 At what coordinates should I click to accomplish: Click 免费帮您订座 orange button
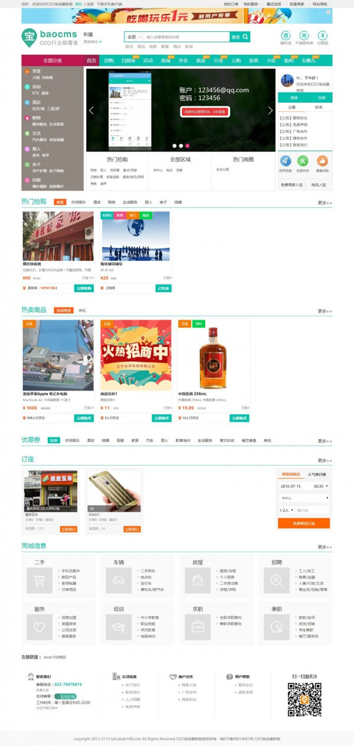pos(304,523)
